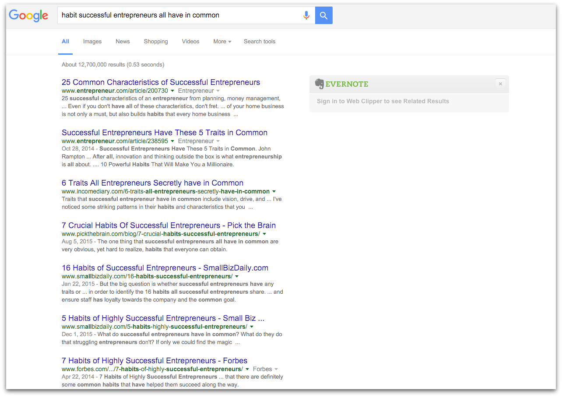Image resolution: width=562 pixels, height=397 pixels.
Task: Click the www.entrepreneur.com/article/238595 URL text
Action: pyautogui.click(x=115, y=141)
